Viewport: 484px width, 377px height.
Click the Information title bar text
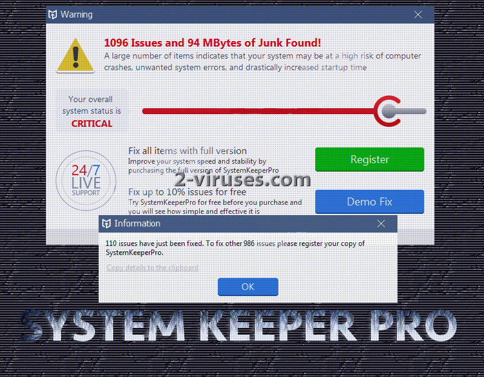[x=137, y=224]
